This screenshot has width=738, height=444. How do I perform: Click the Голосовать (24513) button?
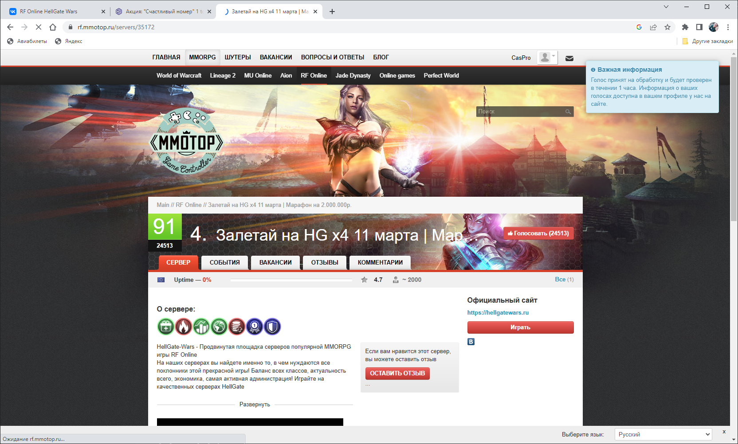click(x=538, y=233)
